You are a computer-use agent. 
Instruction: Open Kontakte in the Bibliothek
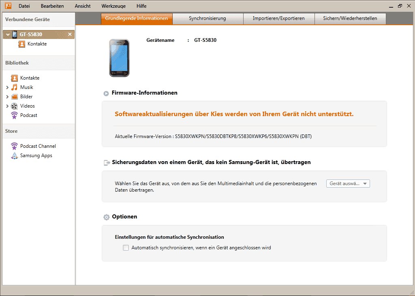coord(30,78)
